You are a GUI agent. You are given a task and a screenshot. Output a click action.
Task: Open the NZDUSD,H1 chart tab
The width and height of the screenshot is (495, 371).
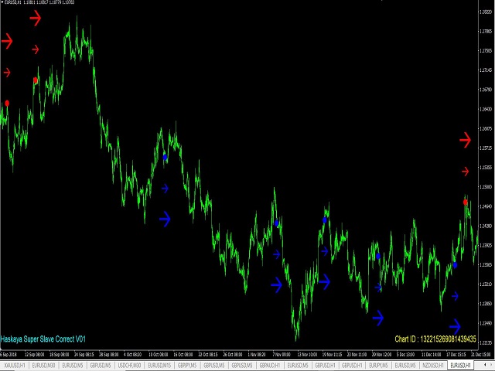click(433, 366)
